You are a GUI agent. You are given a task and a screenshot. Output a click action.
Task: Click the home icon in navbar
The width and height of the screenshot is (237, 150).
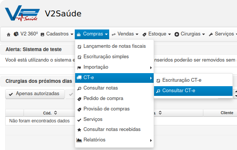click(9, 35)
